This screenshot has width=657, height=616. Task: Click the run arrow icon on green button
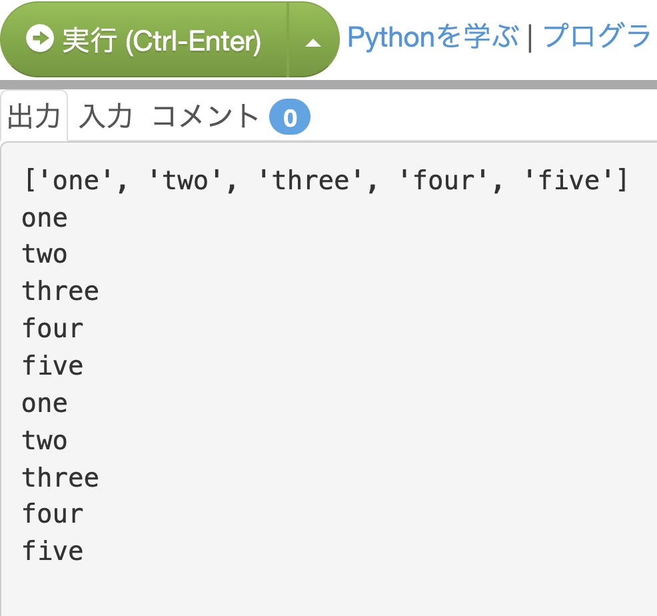pyautogui.click(x=40, y=39)
